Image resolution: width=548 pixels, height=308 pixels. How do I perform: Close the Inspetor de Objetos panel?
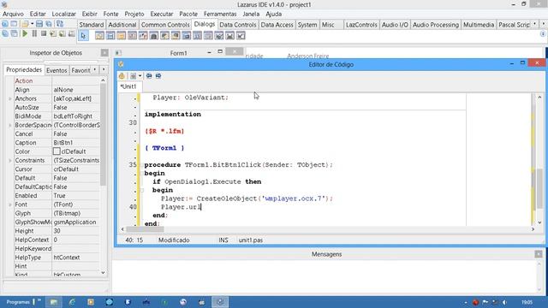tap(104, 53)
